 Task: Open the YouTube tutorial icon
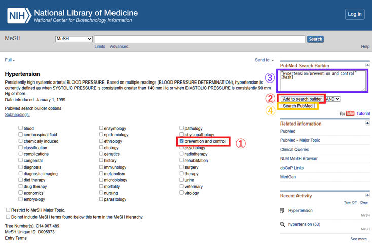coord(347,114)
